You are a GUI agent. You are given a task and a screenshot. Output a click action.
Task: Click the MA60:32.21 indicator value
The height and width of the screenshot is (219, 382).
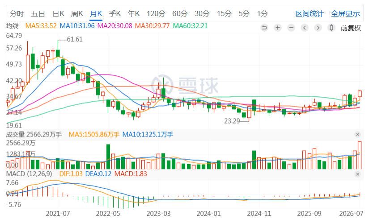[x=190, y=26]
